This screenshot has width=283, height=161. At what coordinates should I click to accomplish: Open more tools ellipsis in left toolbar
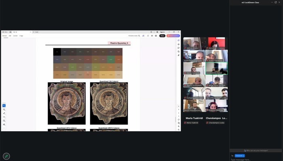(4, 128)
